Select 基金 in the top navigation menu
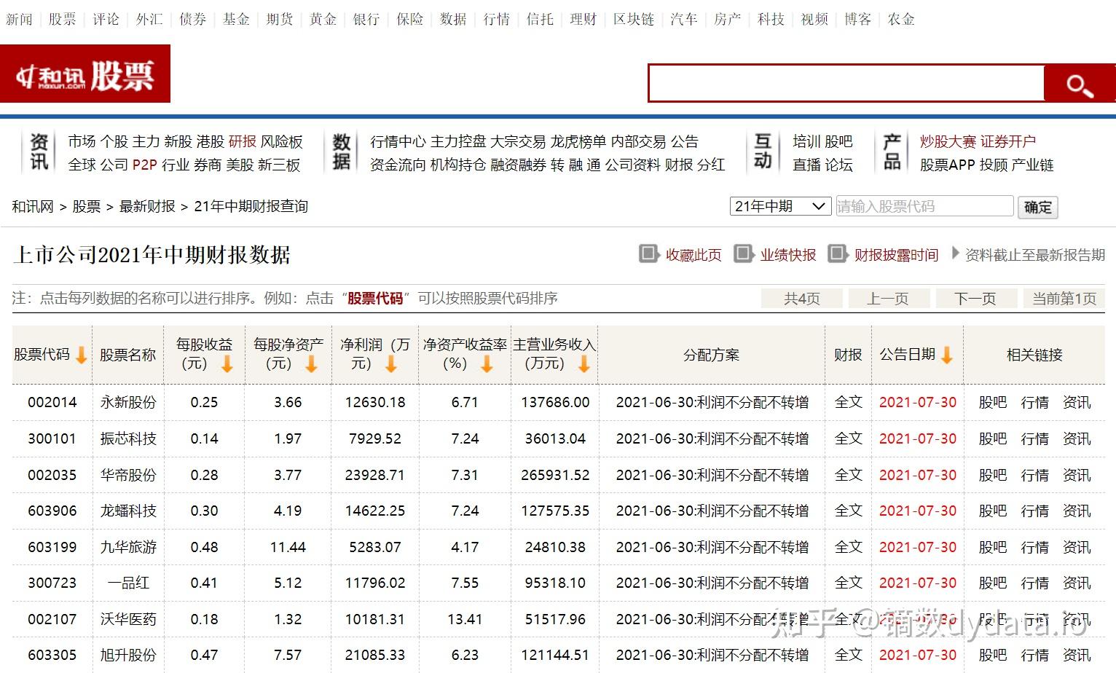This screenshot has width=1116, height=673. point(235,20)
